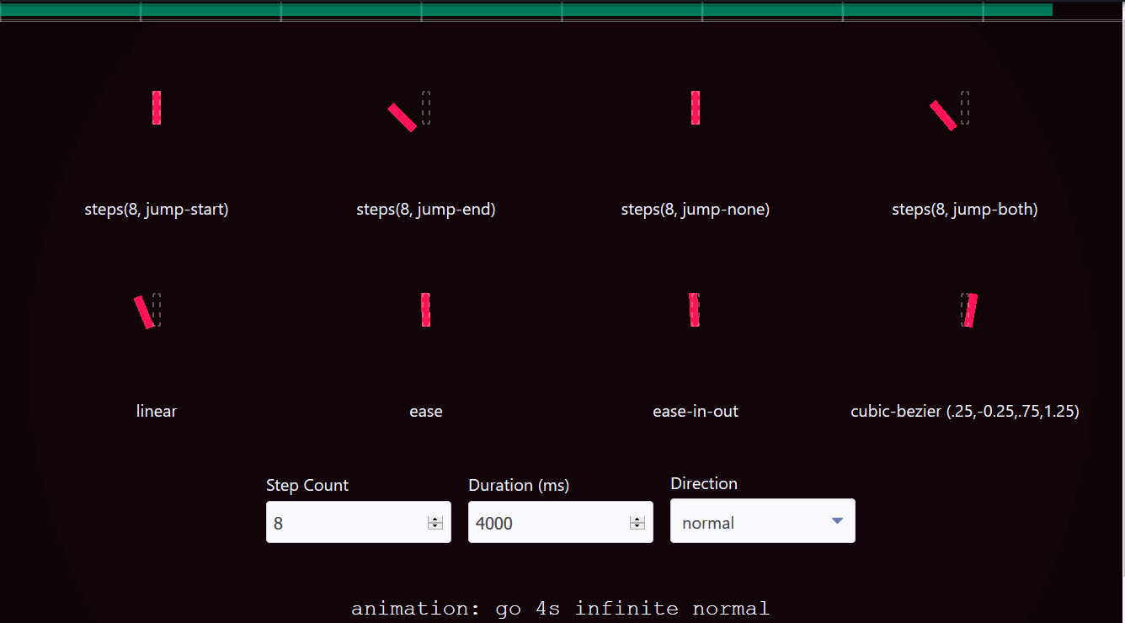Increase Step Count with the up spinner arrow

435,519
